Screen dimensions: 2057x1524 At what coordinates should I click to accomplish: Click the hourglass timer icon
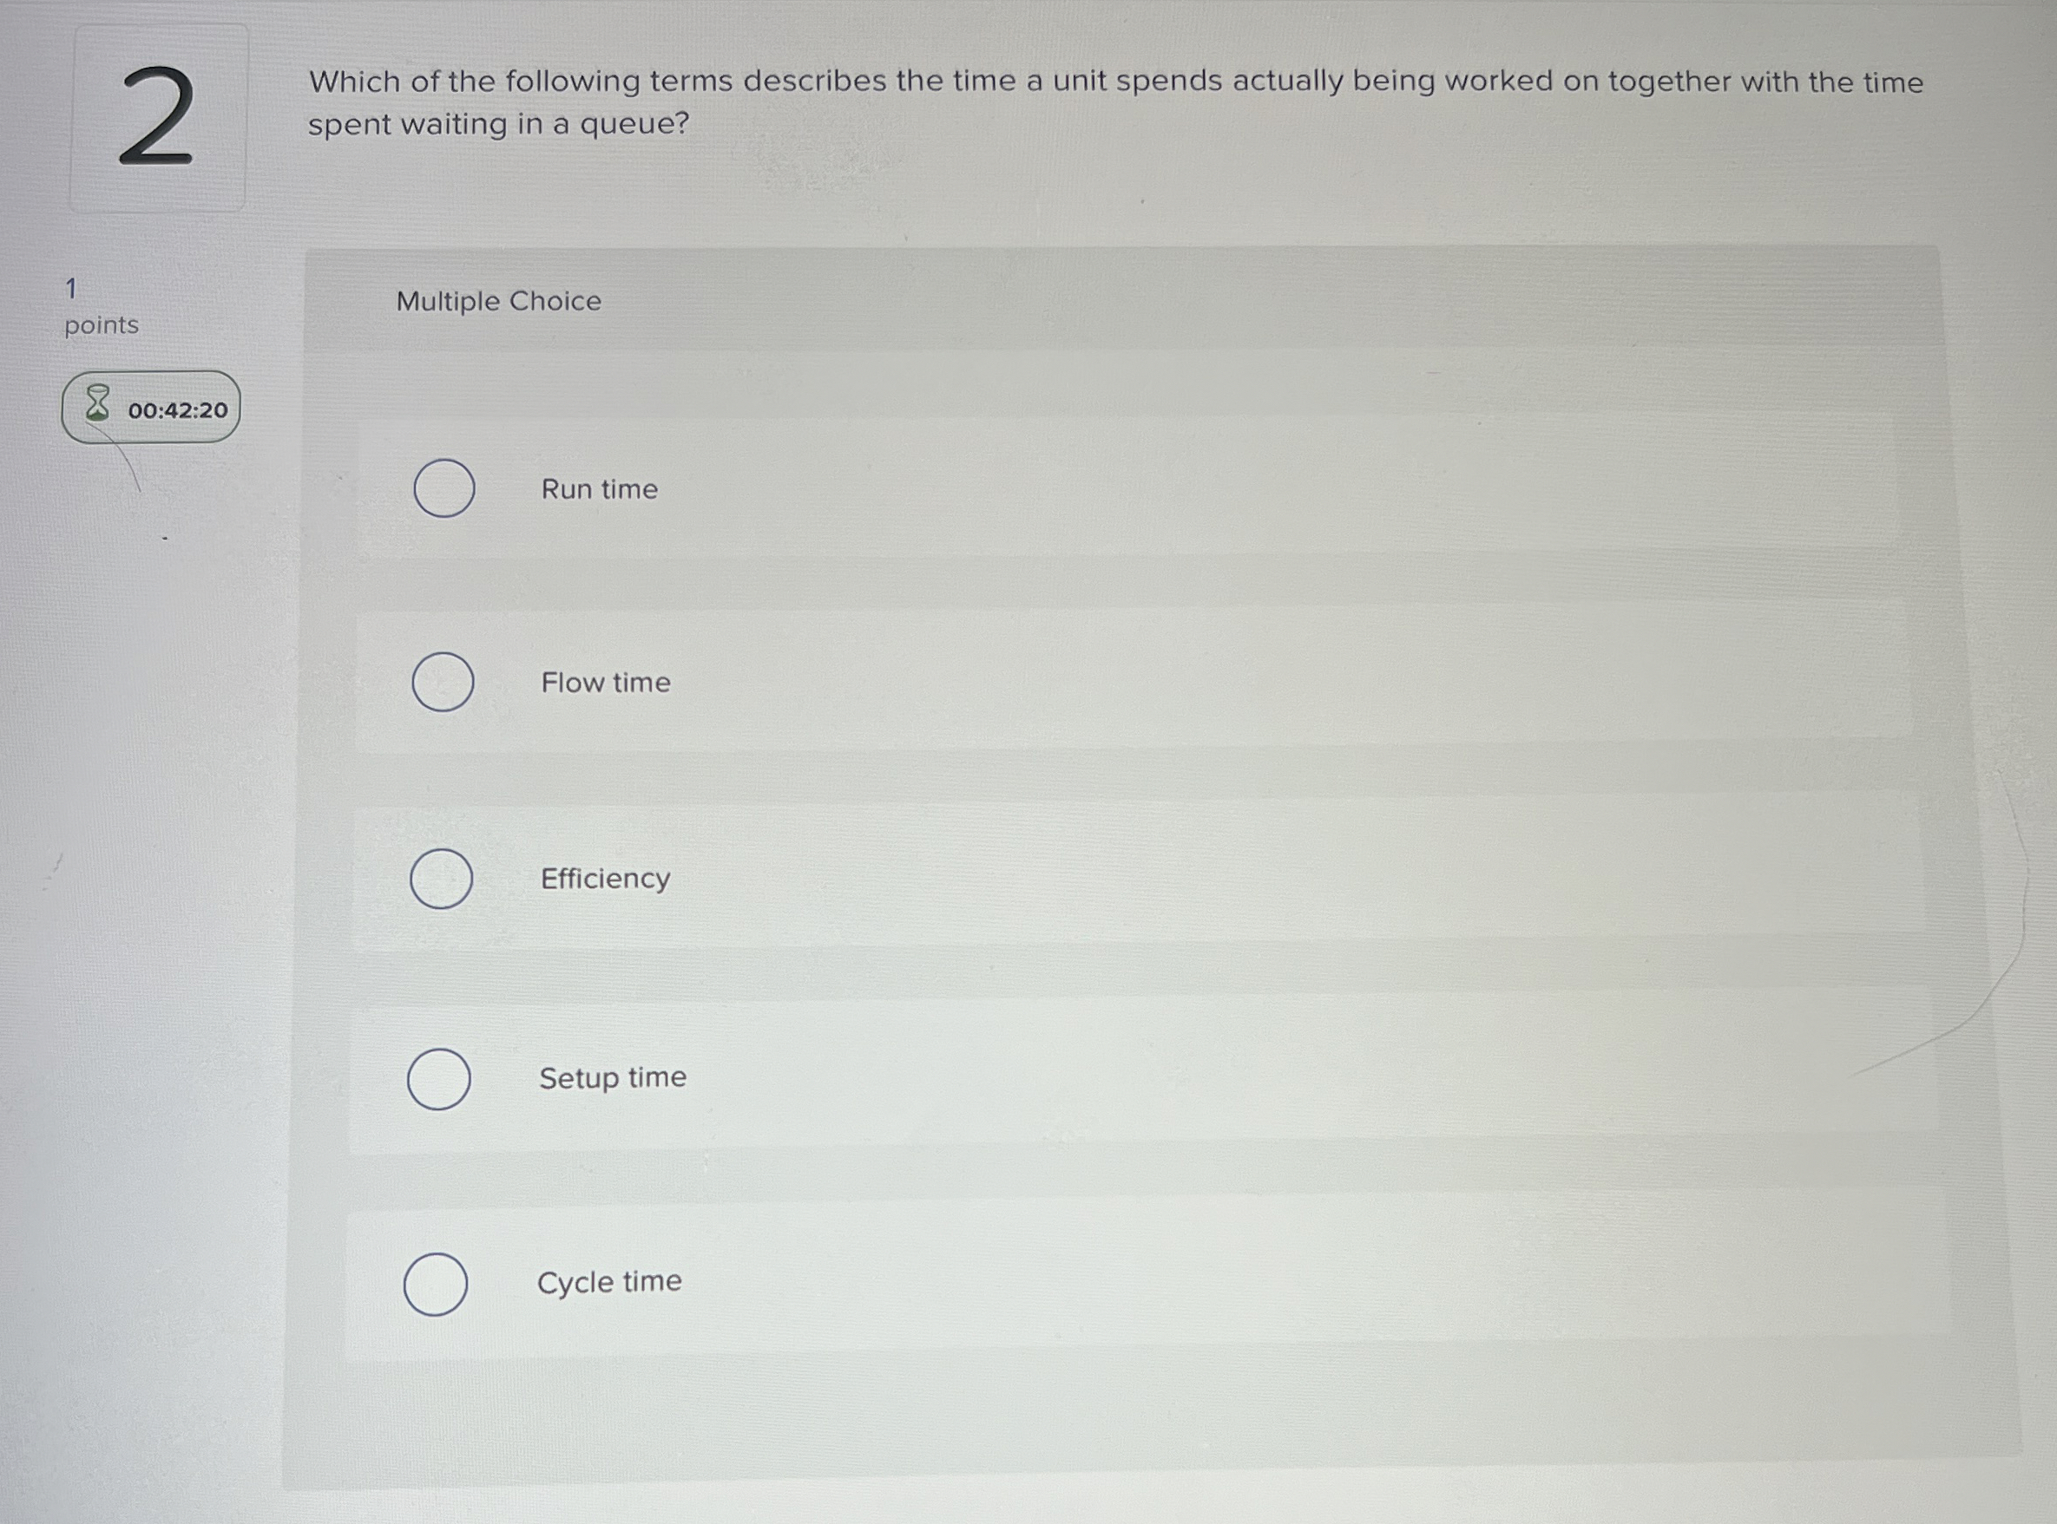pyautogui.click(x=97, y=404)
